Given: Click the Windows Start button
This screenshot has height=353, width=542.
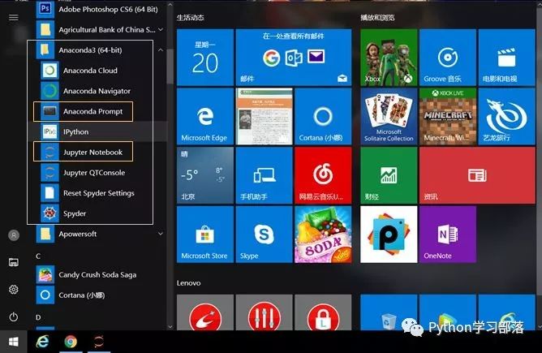Looking at the screenshot, I should [x=14, y=342].
